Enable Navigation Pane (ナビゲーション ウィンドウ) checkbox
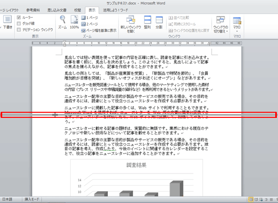 click(19, 29)
